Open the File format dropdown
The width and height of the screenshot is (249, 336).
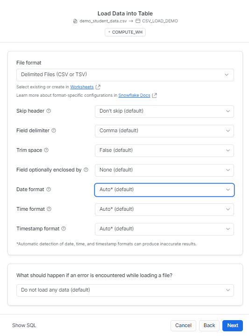click(x=125, y=75)
